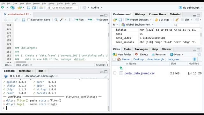Switch to the Plots tab

point(127,49)
